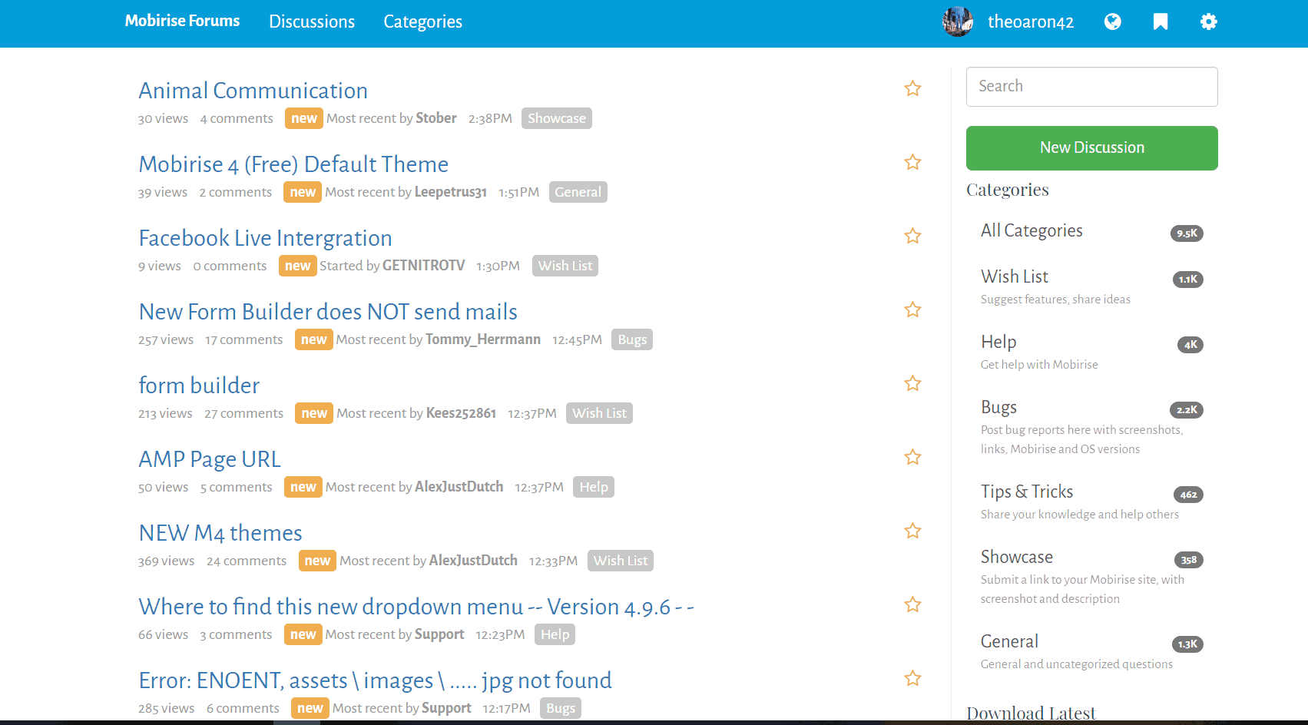Click Wish List tag on Facebook Live Intergration
The height and width of the screenshot is (725, 1308).
[x=565, y=266]
